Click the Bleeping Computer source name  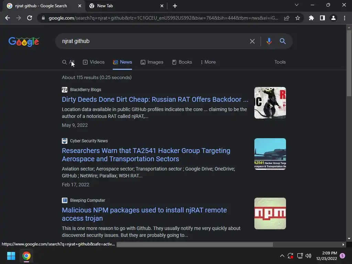88,200
